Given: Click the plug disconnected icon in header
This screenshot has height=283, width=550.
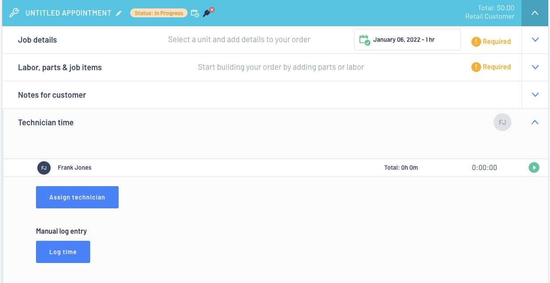Looking at the screenshot, I should point(208,12).
